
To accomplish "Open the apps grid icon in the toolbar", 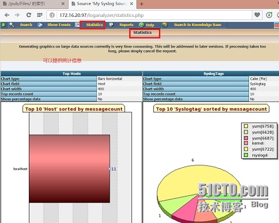I will 40,15.
